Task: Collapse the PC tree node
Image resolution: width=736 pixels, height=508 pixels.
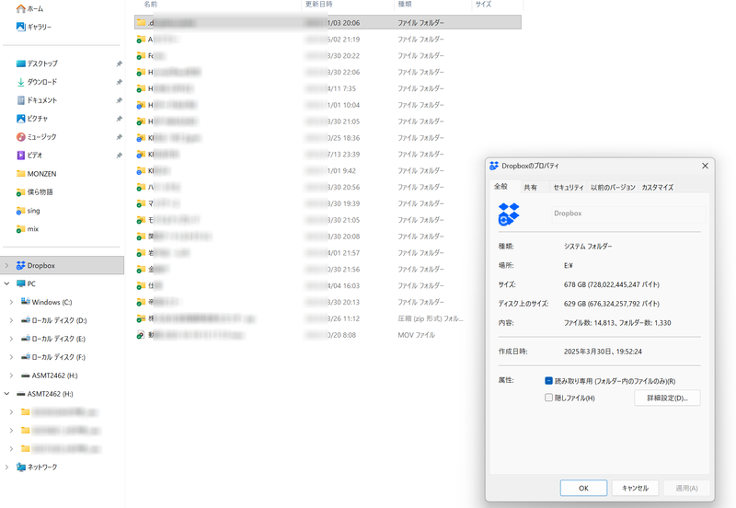Action: click(x=6, y=283)
